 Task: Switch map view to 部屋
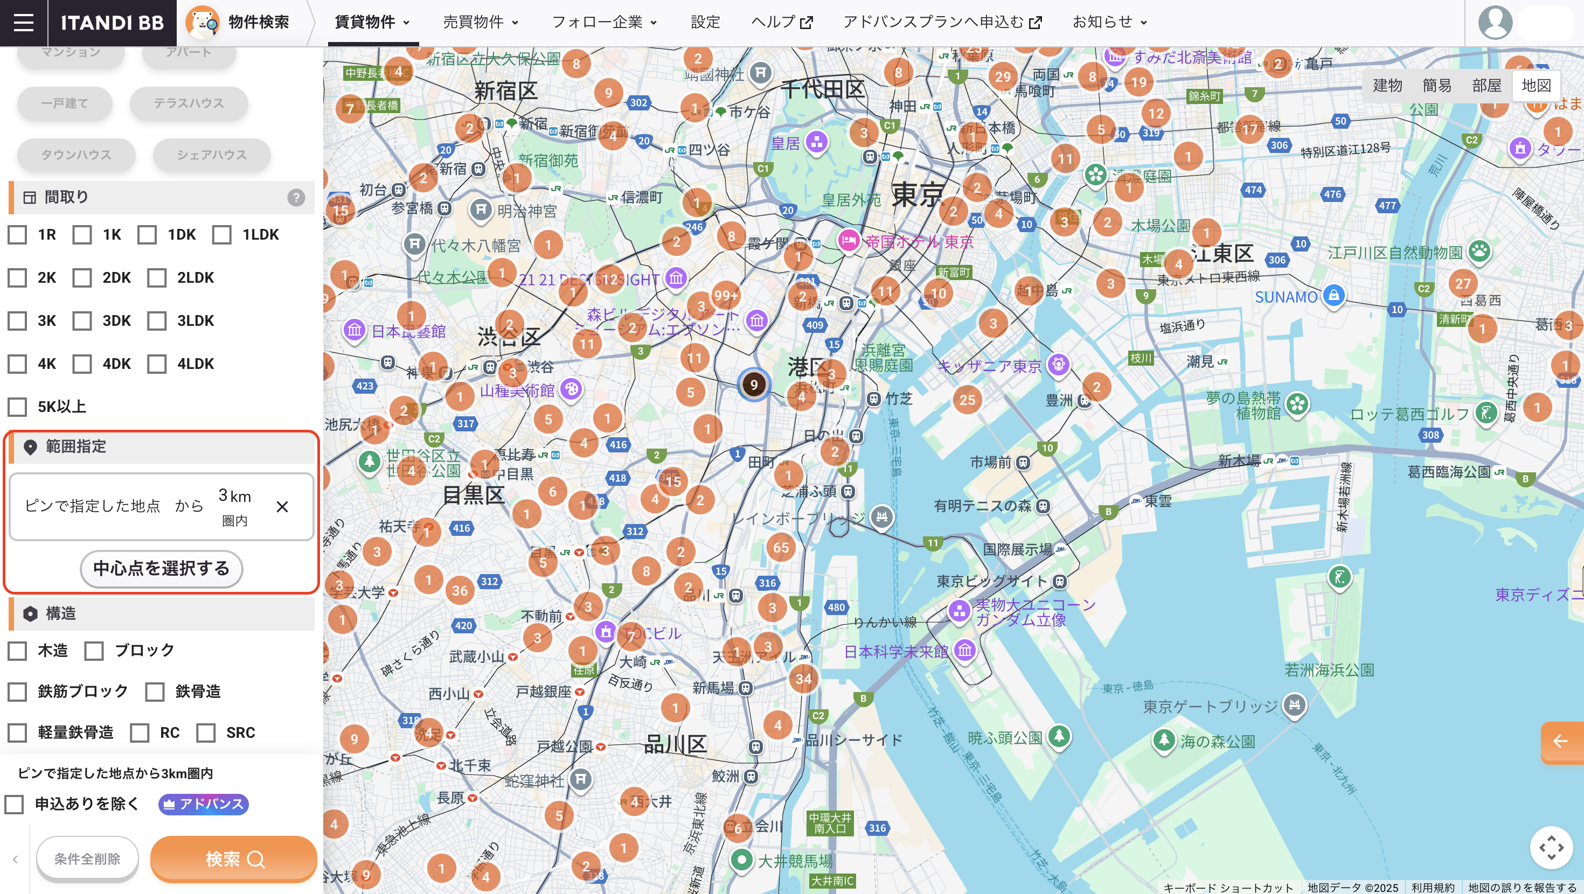click(x=1487, y=86)
